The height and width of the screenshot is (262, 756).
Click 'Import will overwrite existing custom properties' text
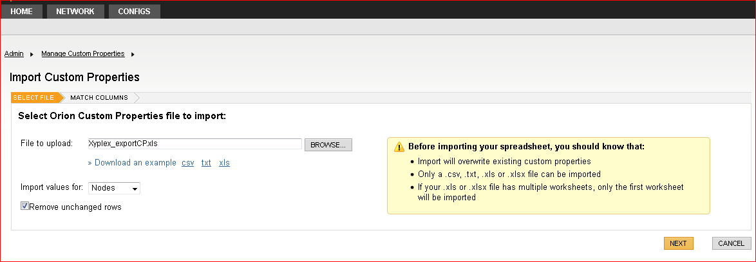[504, 162]
